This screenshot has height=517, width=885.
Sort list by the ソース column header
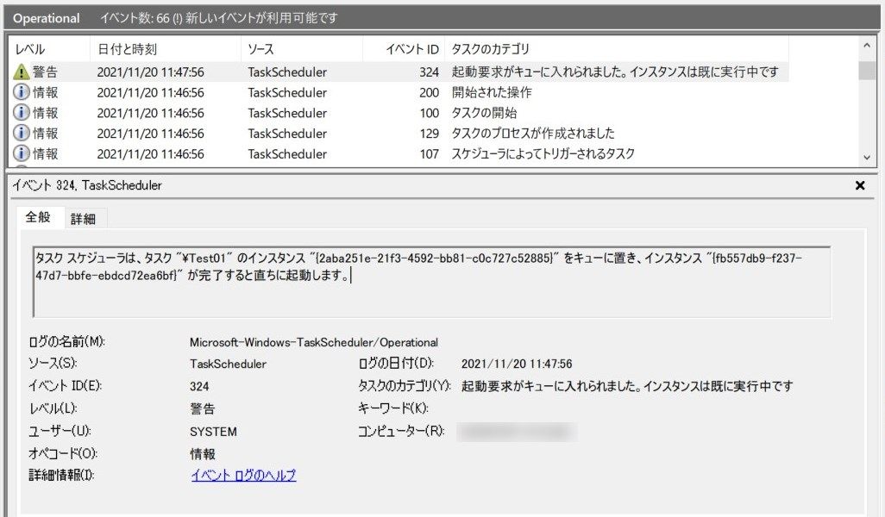click(x=260, y=50)
